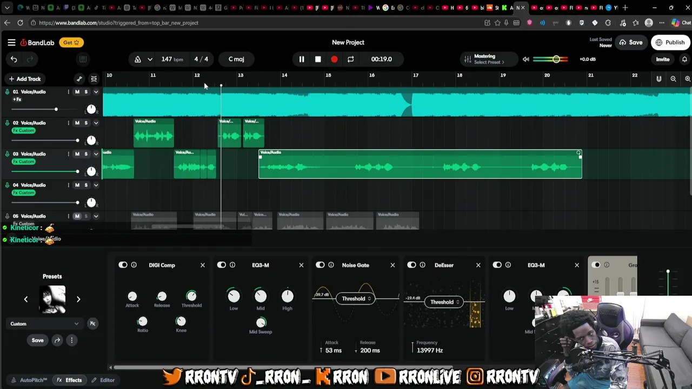Go to next preset arrow

pyautogui.click(x=78, y=299)
